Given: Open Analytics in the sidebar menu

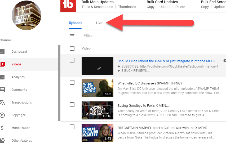Looking at the screenshot, I should [x=18, y=77].
